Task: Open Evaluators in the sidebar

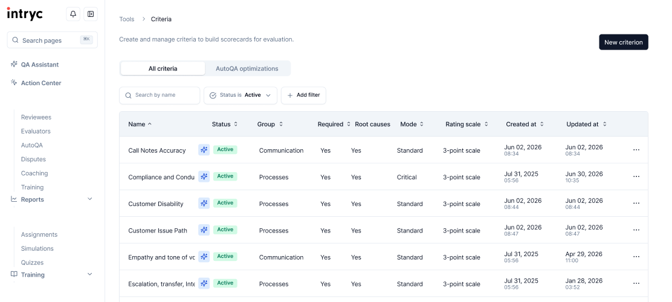Action: coord(36,131)
